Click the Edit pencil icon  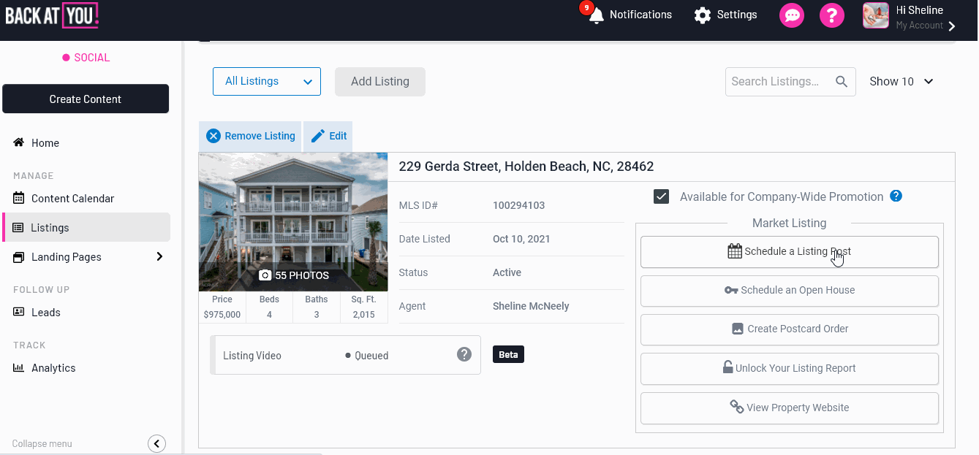click(x=318, y=136)
